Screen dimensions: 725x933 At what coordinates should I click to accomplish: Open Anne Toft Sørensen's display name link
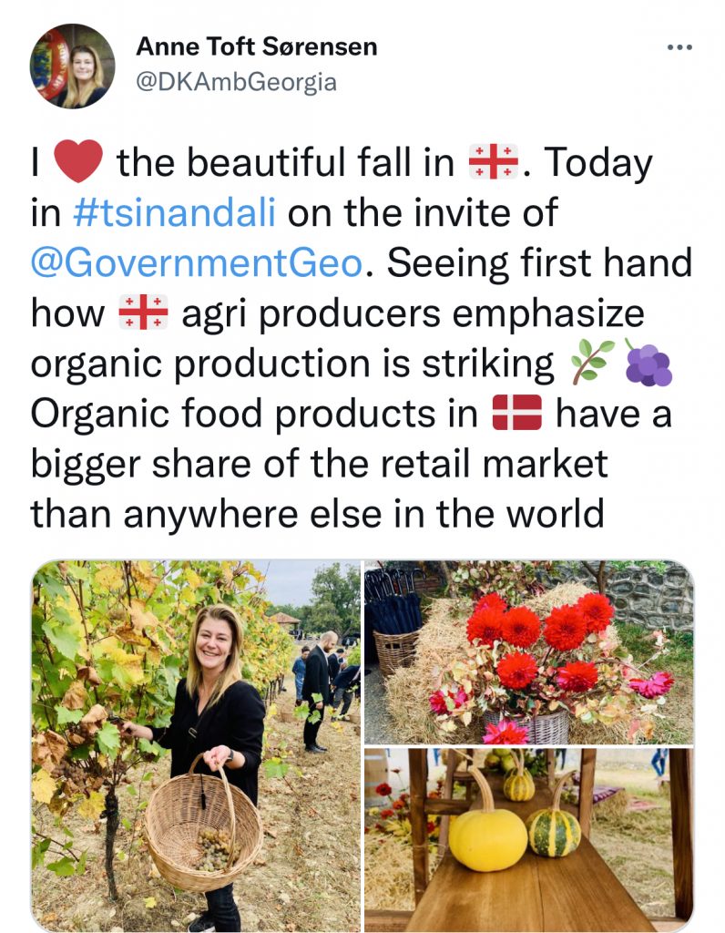point(256,46)
